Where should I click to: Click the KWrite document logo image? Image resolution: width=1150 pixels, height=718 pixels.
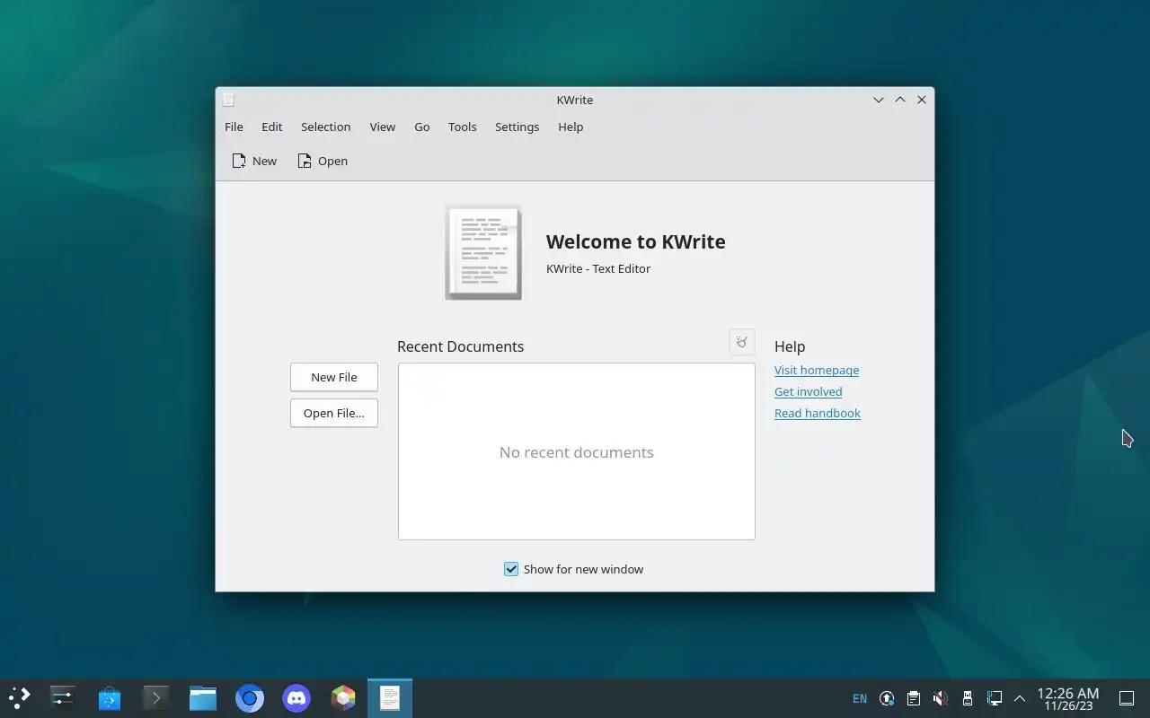click(483, 252)
